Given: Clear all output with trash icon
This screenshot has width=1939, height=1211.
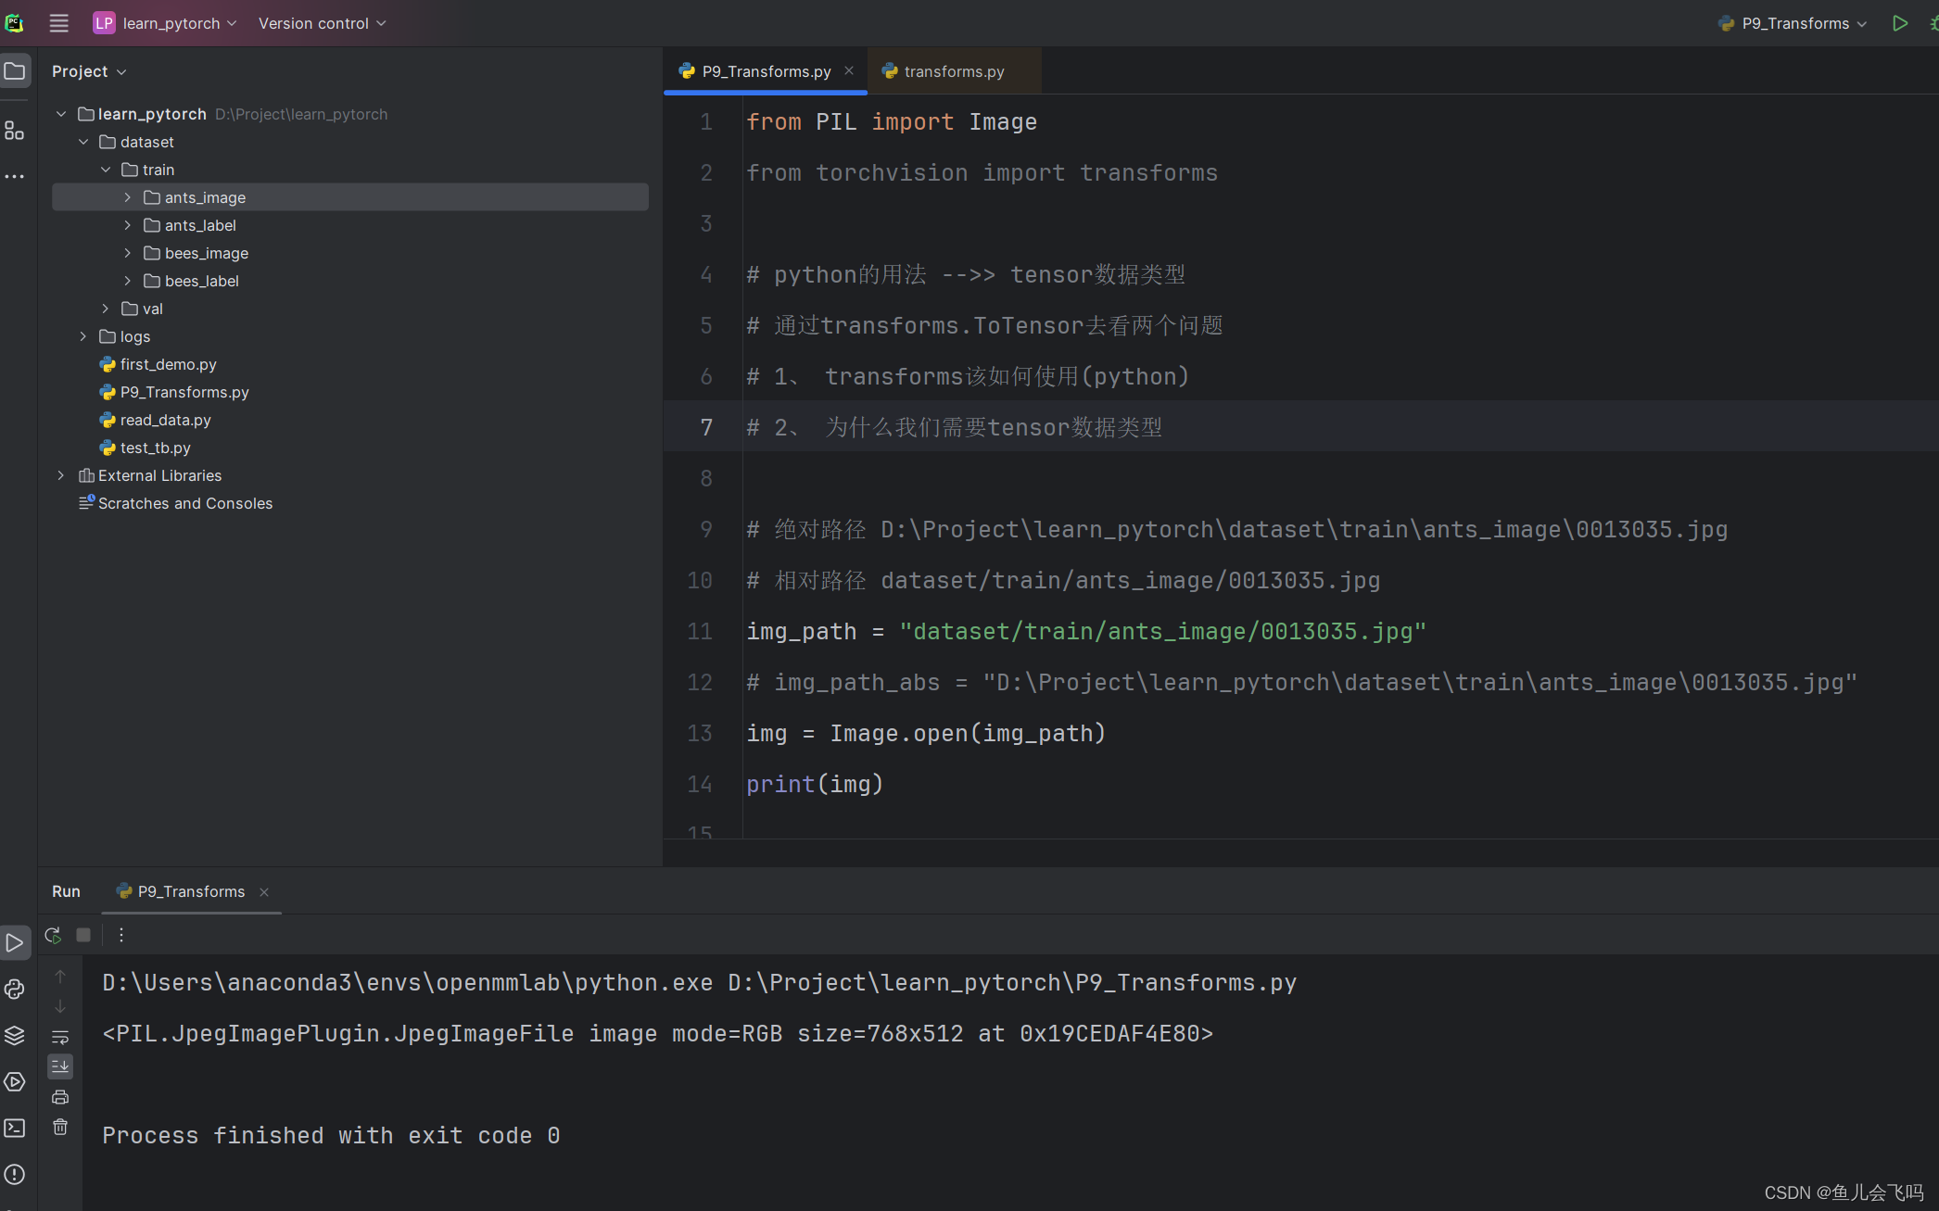Looking at the screenshot, I should point(60,1127).
